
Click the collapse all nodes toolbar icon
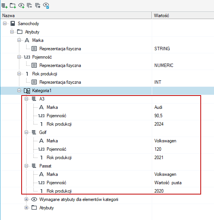click(29, 6)
